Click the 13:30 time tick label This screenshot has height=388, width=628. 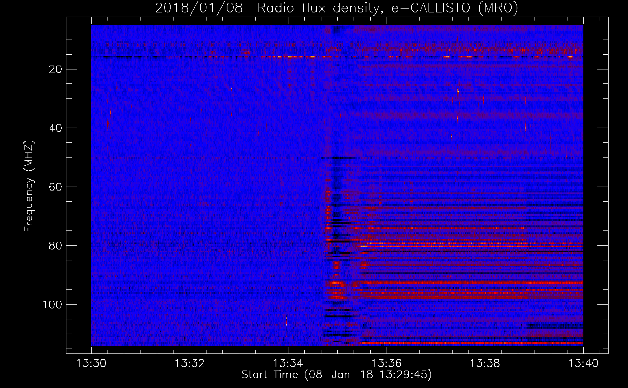(x=92, y=364)
